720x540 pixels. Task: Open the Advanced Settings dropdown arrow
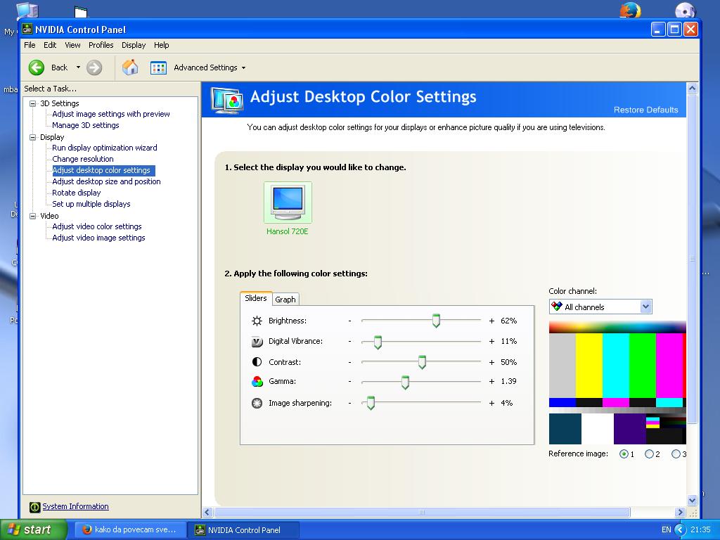point(243,68)
